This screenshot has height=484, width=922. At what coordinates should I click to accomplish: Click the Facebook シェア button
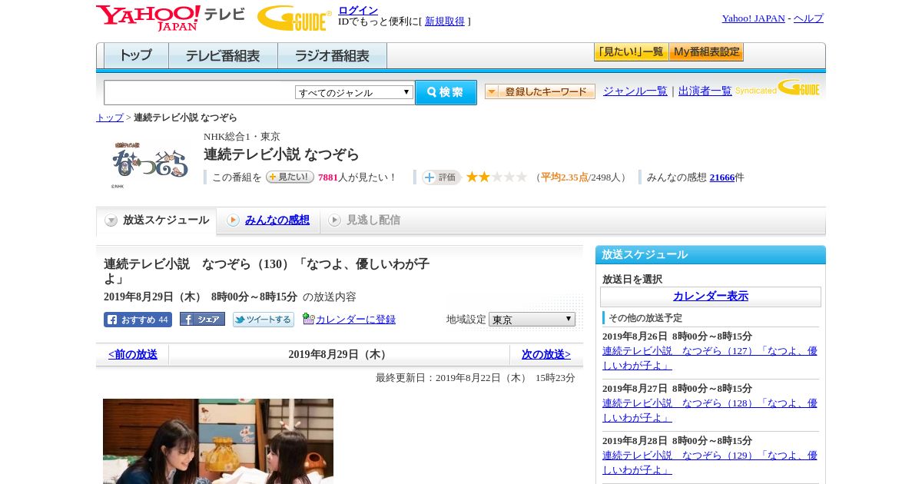202,320
